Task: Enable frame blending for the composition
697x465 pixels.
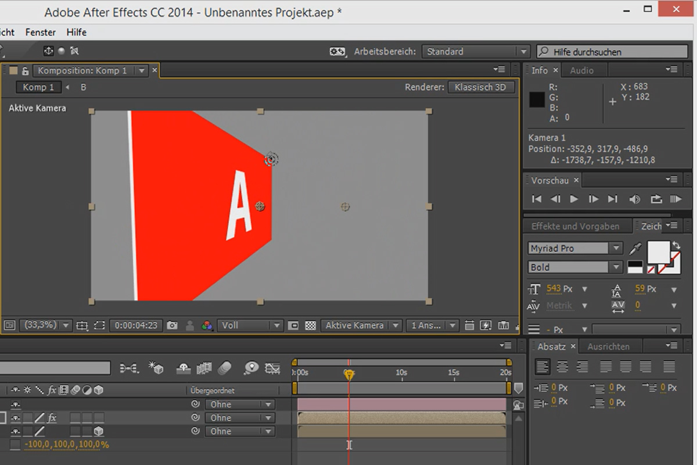Action: point(204,368)
